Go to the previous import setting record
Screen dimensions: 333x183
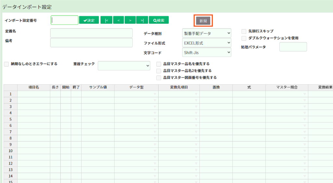(118, 20)
